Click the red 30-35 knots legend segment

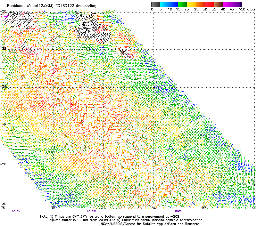(210, 4)
